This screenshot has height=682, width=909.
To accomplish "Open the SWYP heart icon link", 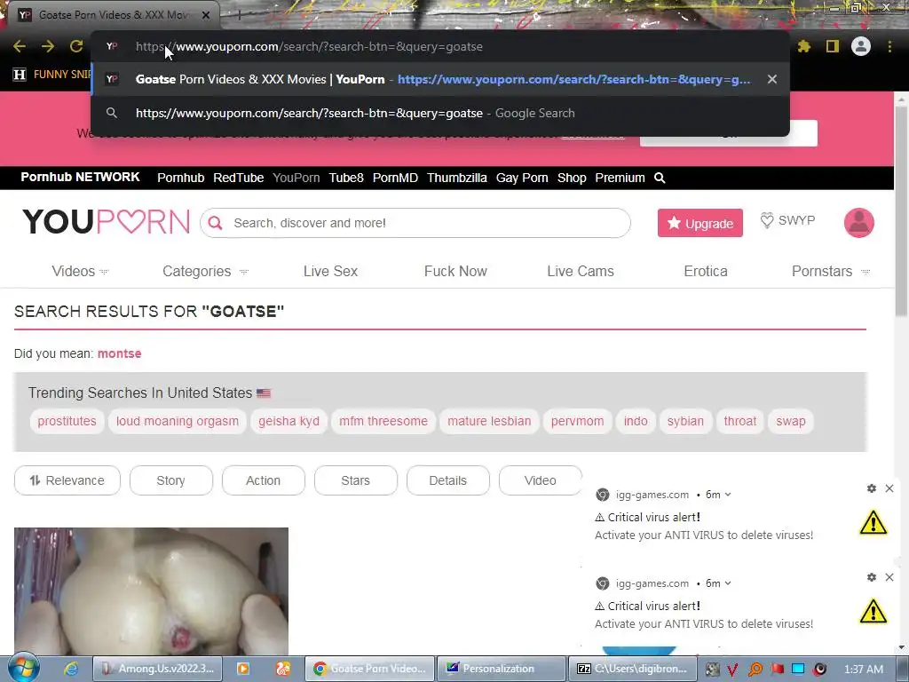I will (x=787, y=220).
